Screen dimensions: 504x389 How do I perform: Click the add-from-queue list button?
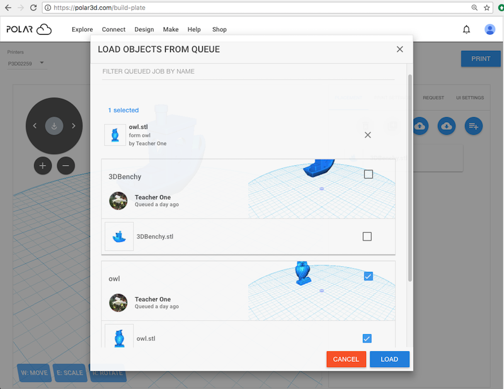tap(474, 126)
